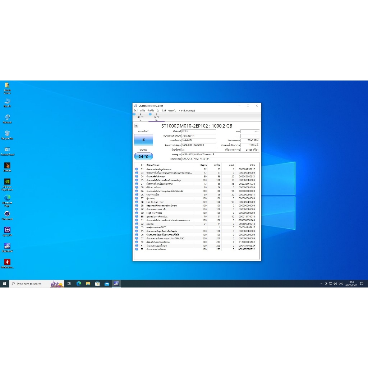Open the Language menu

tap(187, 111)
